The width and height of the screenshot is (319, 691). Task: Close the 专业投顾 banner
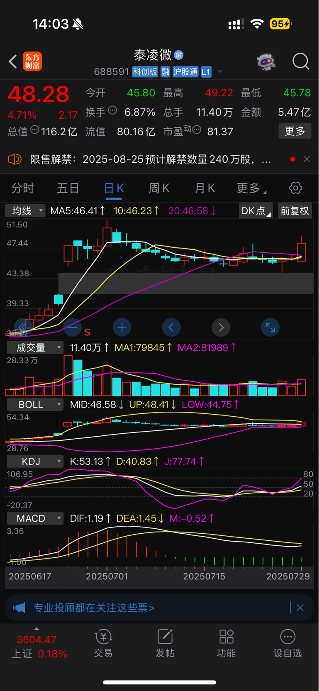300,608
